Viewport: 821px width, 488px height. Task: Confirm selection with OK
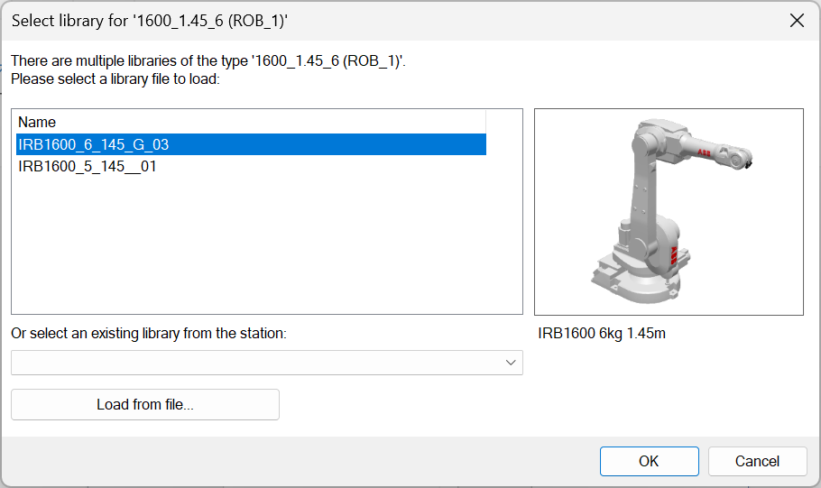pos(649,461)
